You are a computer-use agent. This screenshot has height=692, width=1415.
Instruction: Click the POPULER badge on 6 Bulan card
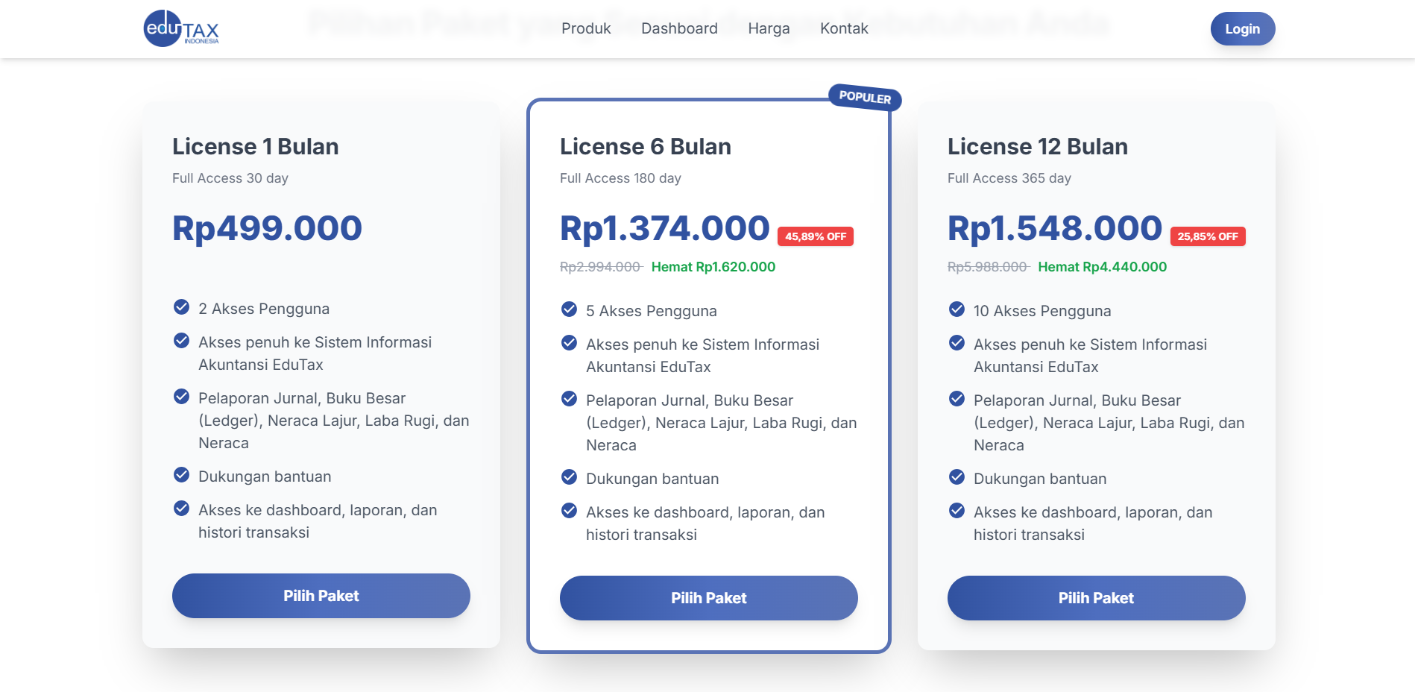[x=865, y=98]
